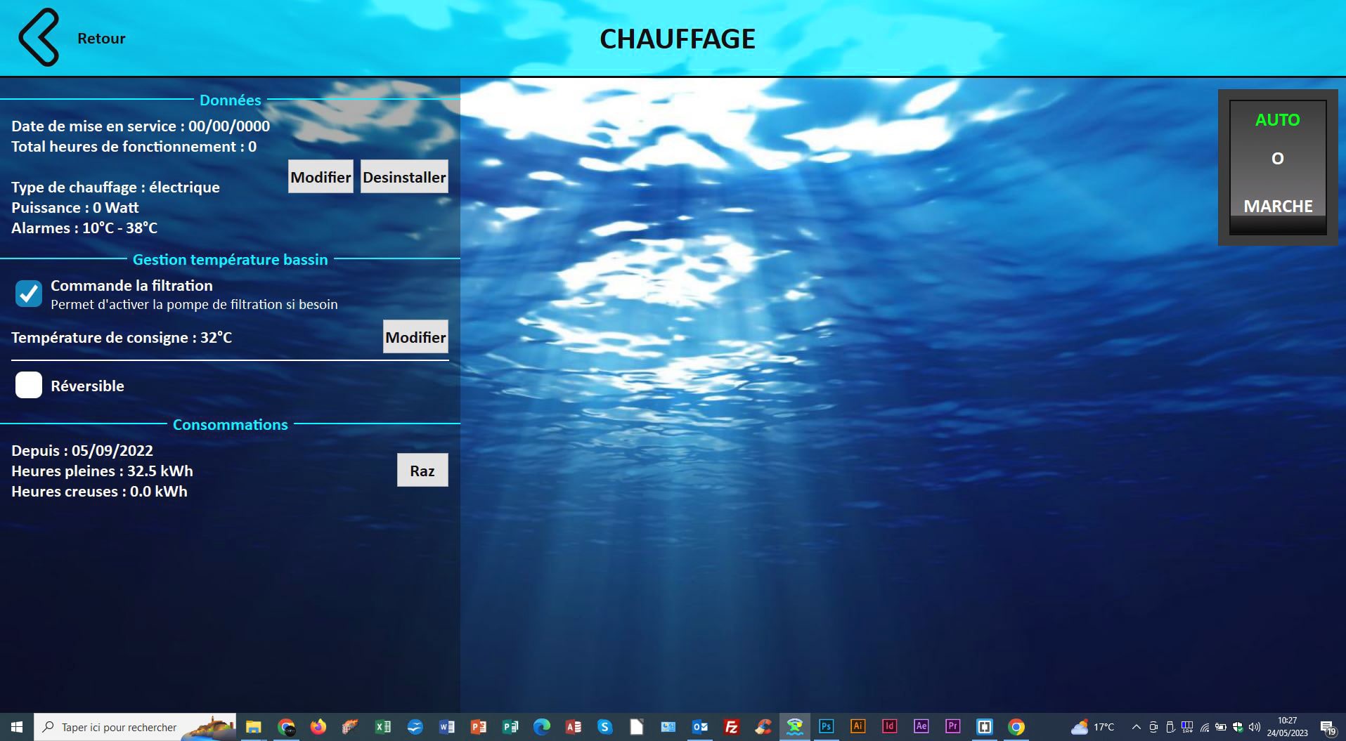Open Outlook from the taskbar
Viewport: 1346px width, 741px height.
tap(699, 727)
